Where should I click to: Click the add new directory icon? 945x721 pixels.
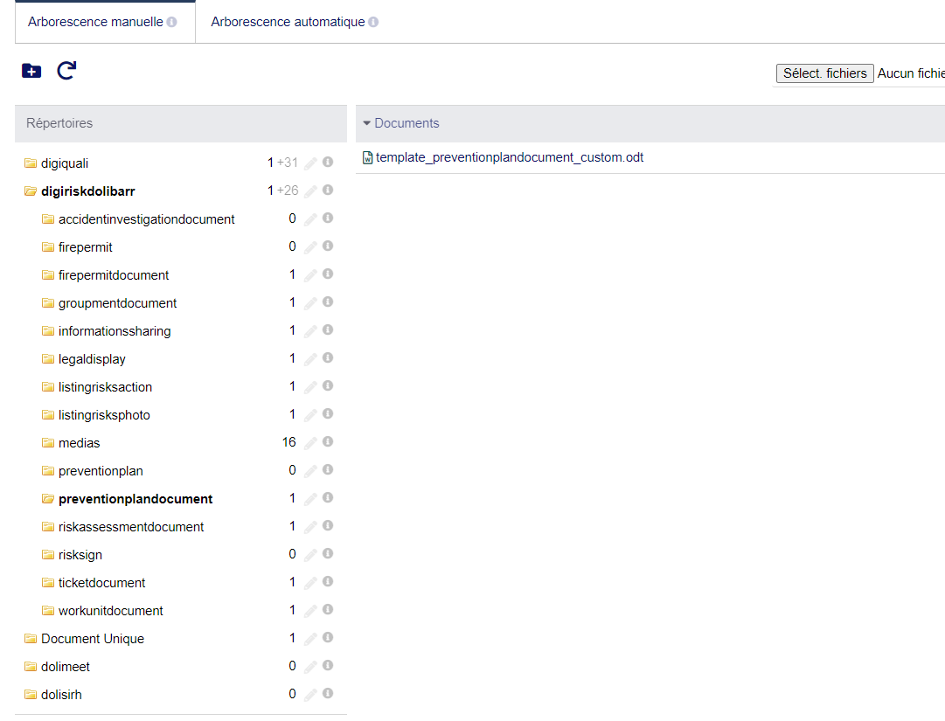[31, 71]
